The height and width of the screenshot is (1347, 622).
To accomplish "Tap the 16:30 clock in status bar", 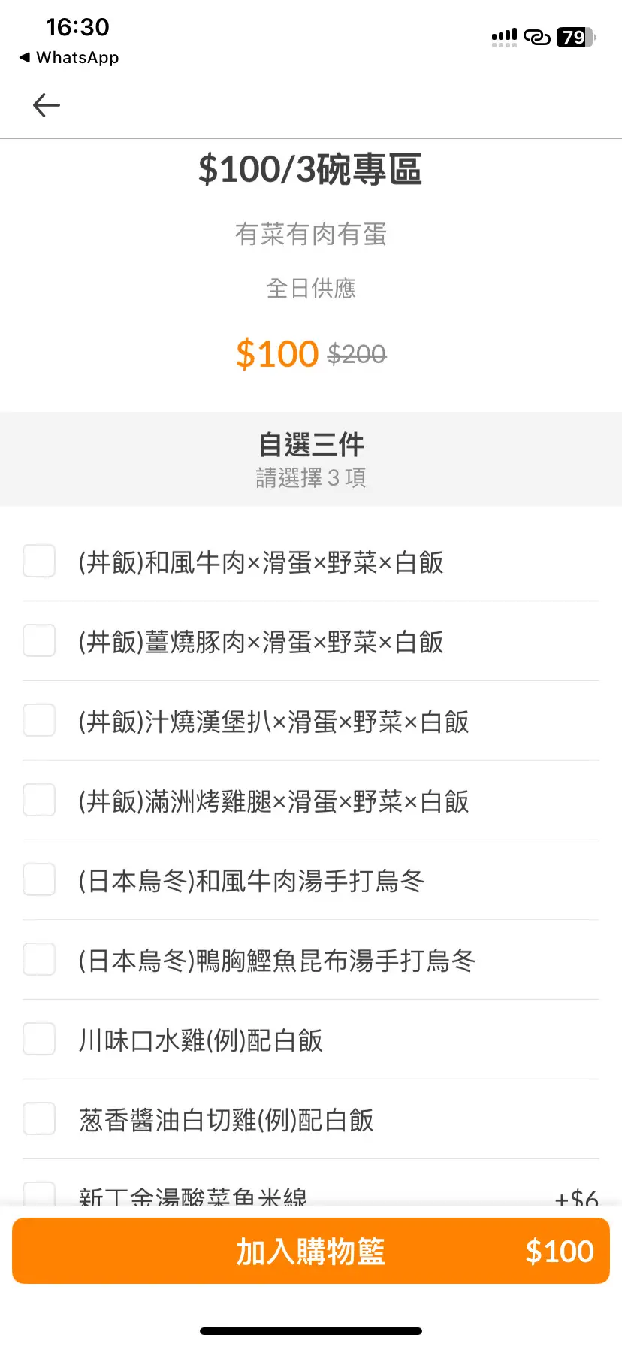I will pyautogui.click(x=77, y=27).
